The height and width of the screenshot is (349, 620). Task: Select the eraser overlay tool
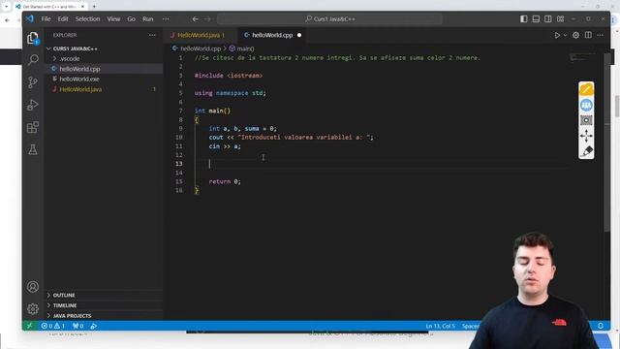586,151
